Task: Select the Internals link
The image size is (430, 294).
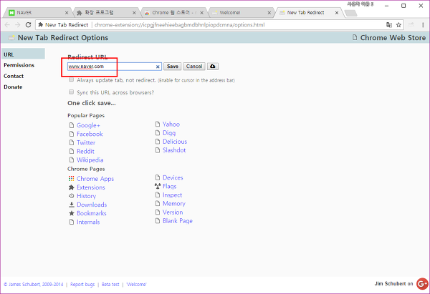Action: [88, 222]
